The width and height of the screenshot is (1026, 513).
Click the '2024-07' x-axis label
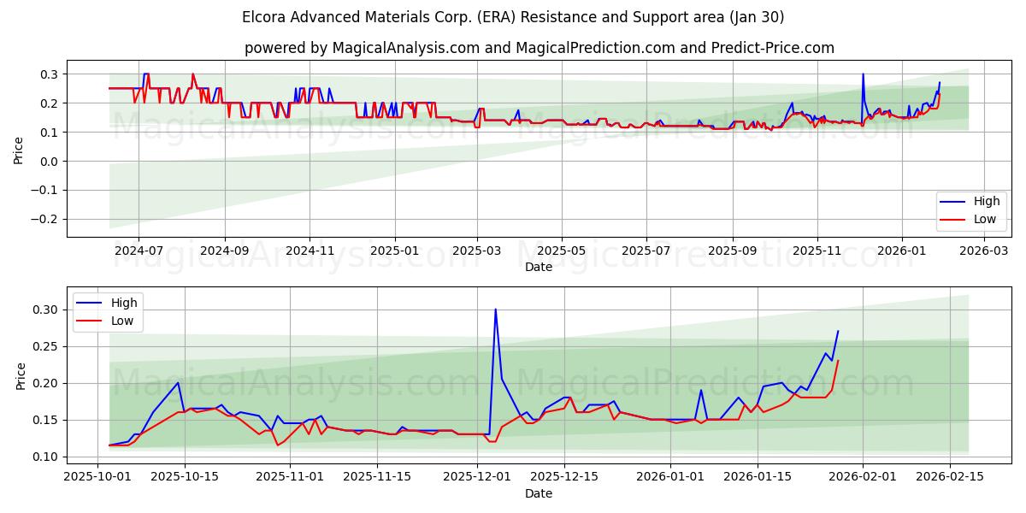point(139,251)
